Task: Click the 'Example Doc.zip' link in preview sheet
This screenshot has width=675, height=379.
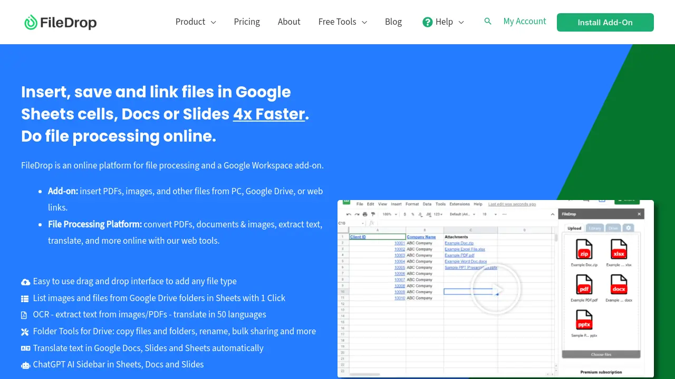Action: pyautogui.click(x=459, y=243)
